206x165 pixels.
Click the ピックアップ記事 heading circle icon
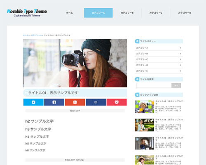click(x=137, y=95)
